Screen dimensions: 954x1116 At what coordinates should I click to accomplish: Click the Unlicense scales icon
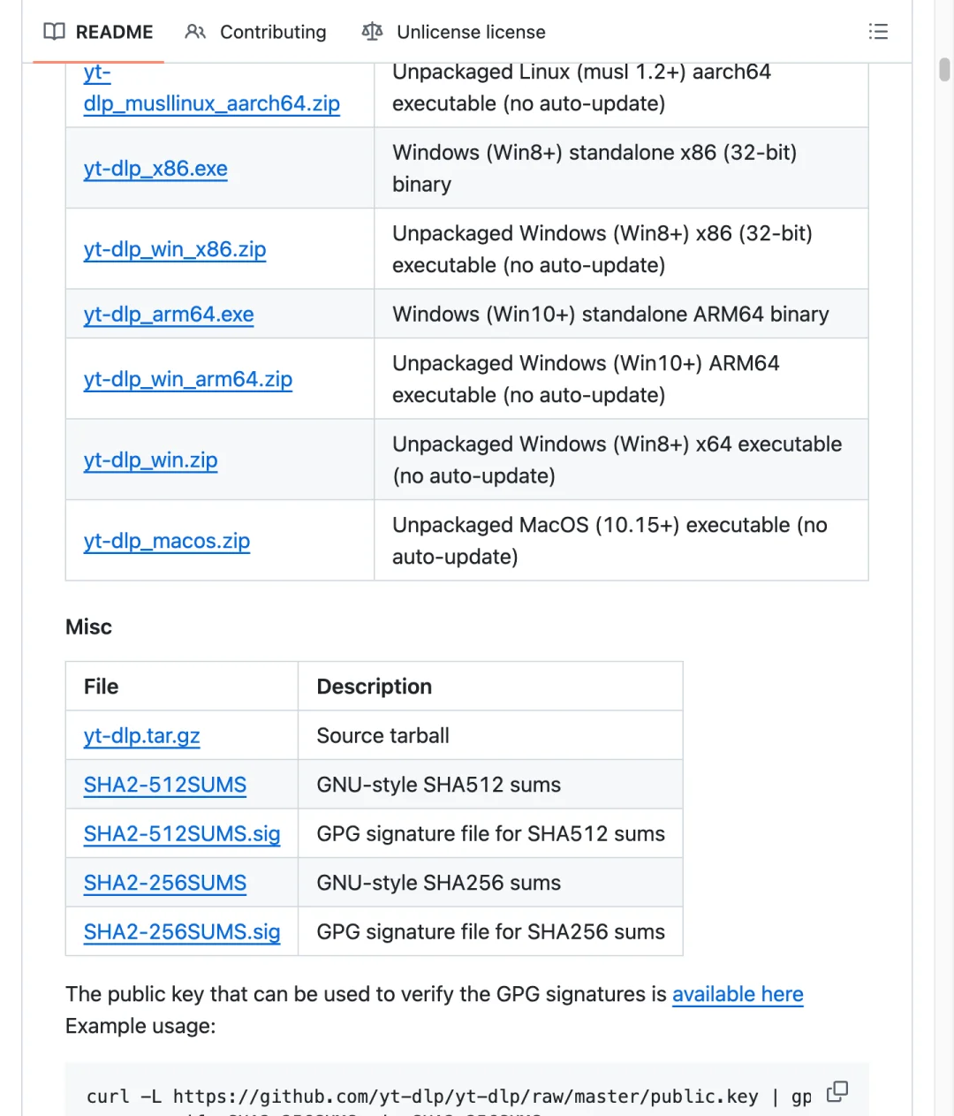372,32
